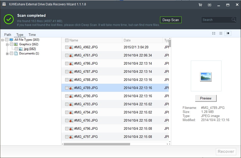Select the Graphics (162) tree label
Screen dimensions: 241x158
point(29,44)
